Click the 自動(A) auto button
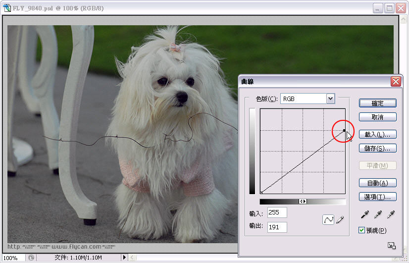The image size is (409, 263). [x=377, y=183]
